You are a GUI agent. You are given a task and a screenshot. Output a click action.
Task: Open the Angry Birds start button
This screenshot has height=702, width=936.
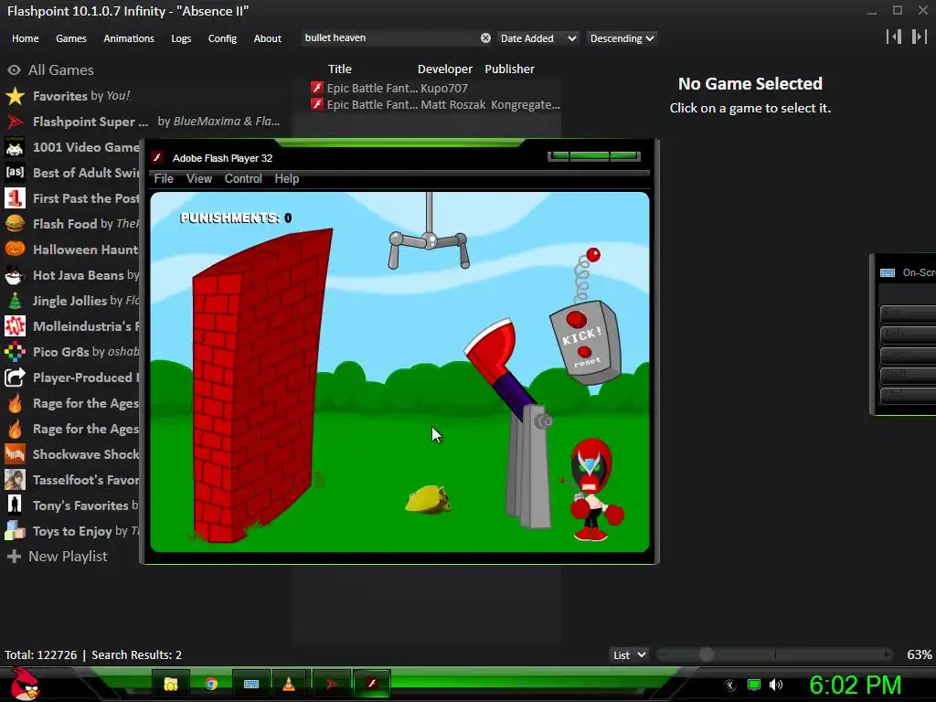tap(25, 684)
